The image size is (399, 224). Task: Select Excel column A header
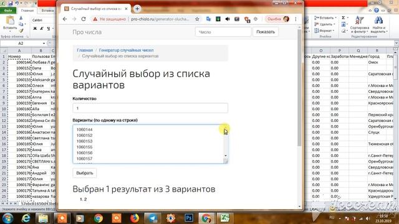pyautogui.click(x=19, y=50)
